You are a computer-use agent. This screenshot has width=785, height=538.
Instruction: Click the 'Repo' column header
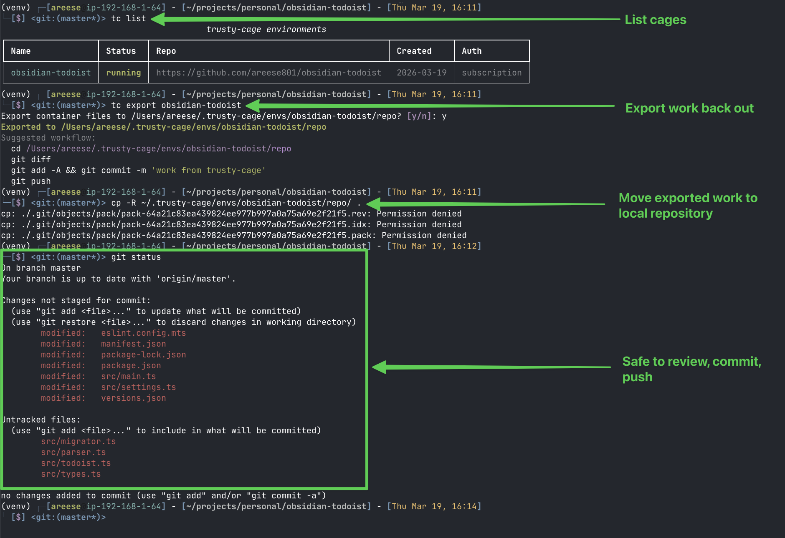click(166, 51)
